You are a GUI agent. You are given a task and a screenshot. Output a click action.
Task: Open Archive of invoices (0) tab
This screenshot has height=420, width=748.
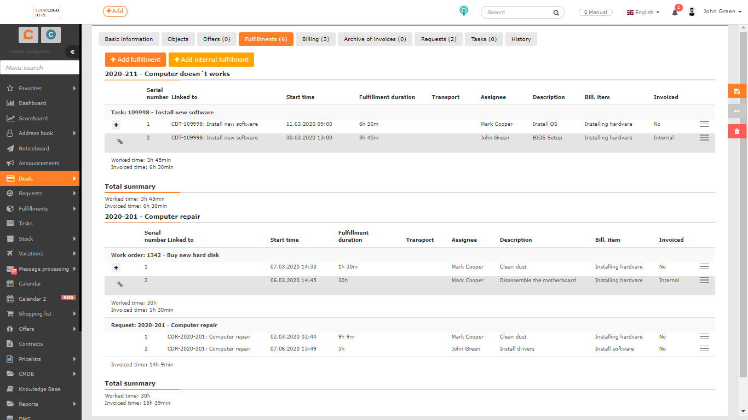tap(375, 39)
